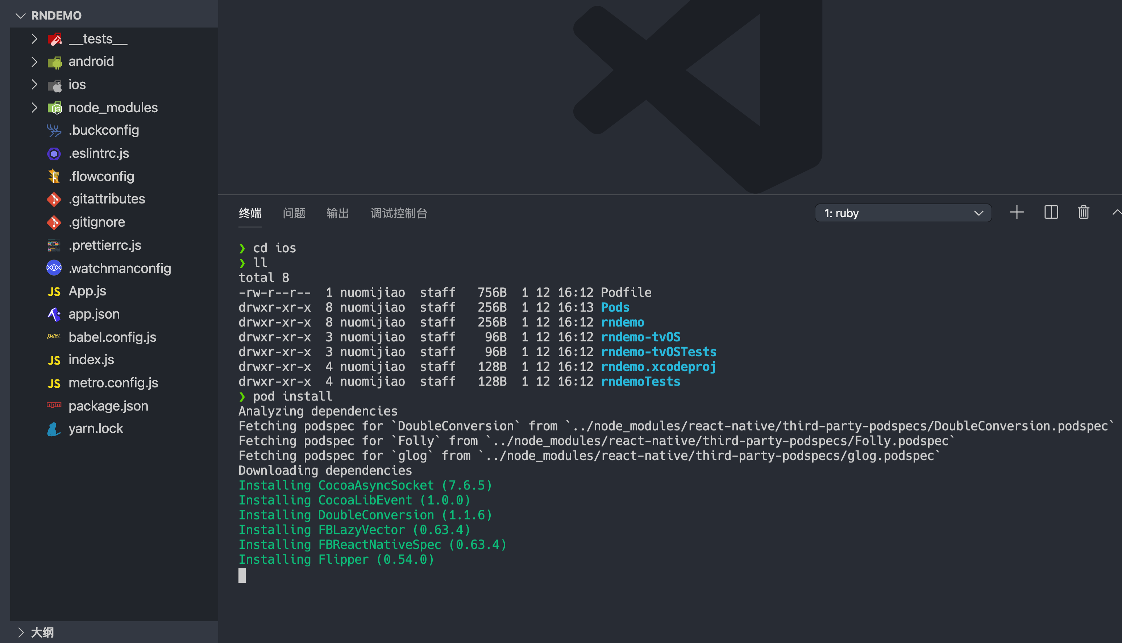Viewport: 1122px width, 643px height.
Task: Click the .gitignore git icon
Action: (54, 223)
